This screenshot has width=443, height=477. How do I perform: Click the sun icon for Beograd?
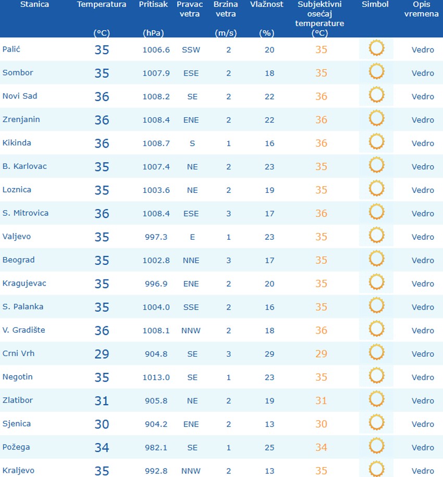tap(376, 260)
